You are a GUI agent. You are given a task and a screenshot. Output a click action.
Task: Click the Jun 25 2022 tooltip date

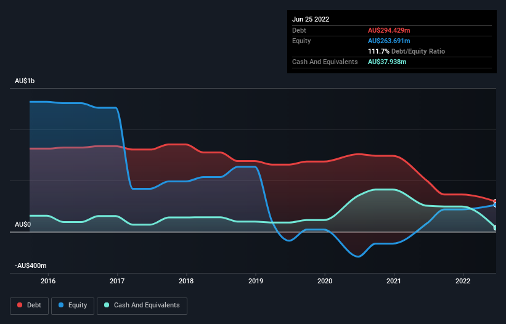[311, 19]
